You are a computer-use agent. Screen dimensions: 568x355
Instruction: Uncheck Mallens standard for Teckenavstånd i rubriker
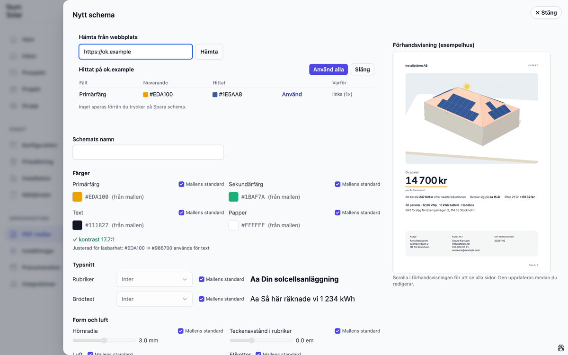click(x=337, y=331)
